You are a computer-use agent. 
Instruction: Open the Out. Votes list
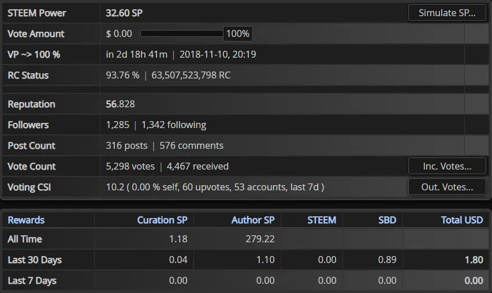pyautogui.click(x=447, y=187)
